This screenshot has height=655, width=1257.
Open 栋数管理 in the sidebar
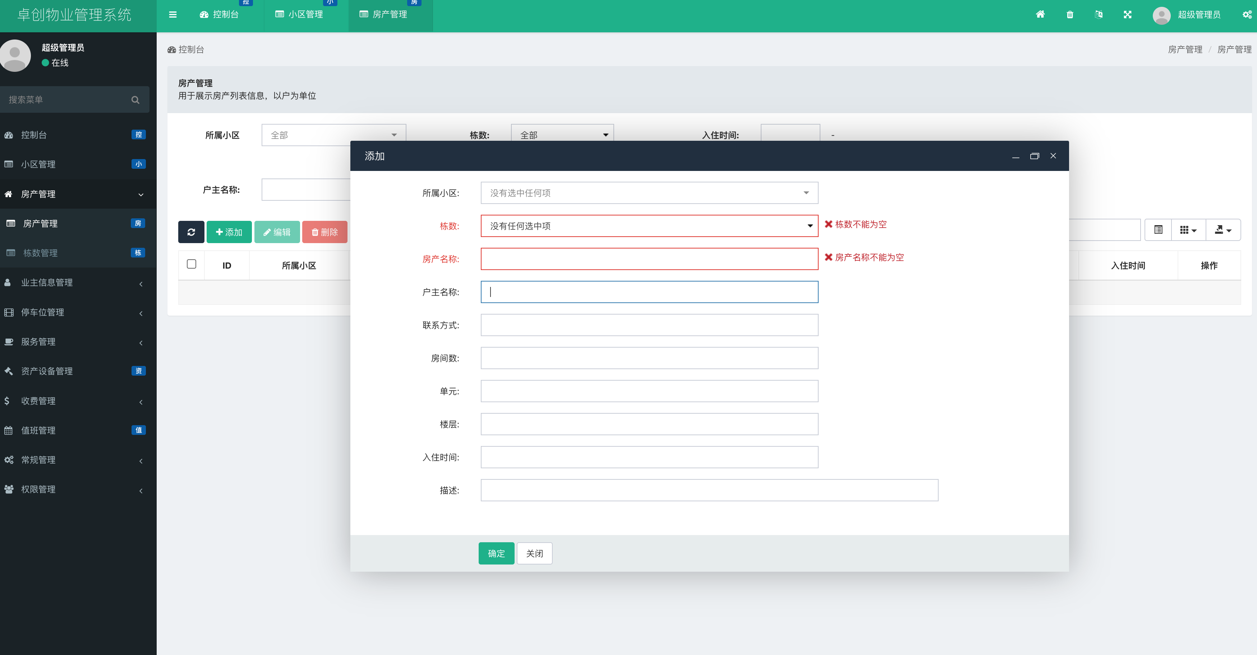pyautogui.click(x=78, y=253)
